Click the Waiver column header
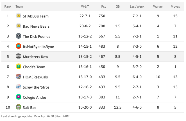This screenshot has width=186, height=121. (158, 6)
